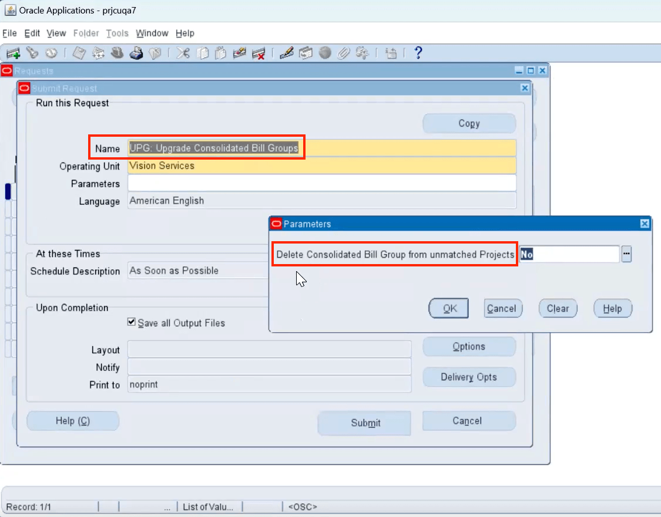Click the Translations globe icon
Screen dimensions: 661x517
pyautogui.click(x=325, y=53)
